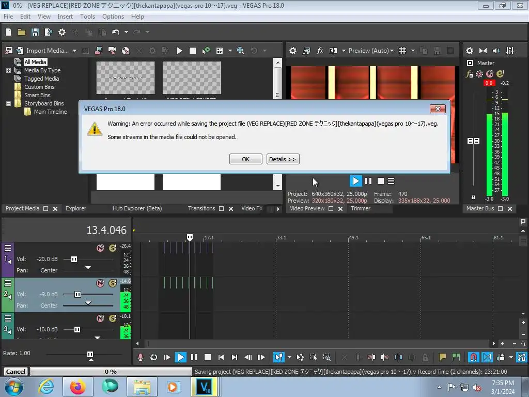The image size is (529, 397).
Task: Open Video Preview properties gear icon
Action: point(293,51)
